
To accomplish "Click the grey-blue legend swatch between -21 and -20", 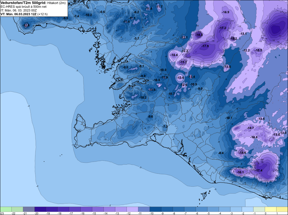I will [29, 209].
